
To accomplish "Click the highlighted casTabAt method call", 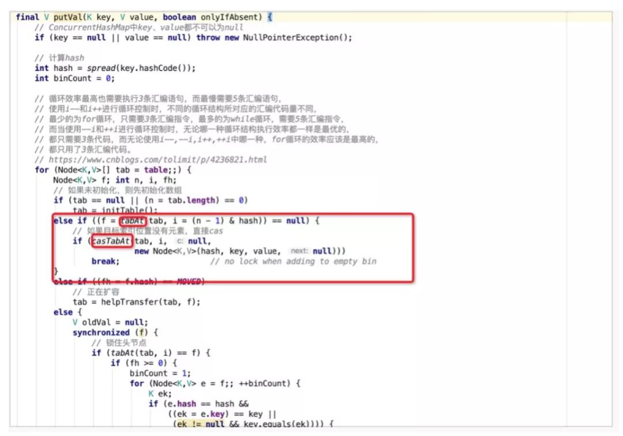I will (112, 241).
